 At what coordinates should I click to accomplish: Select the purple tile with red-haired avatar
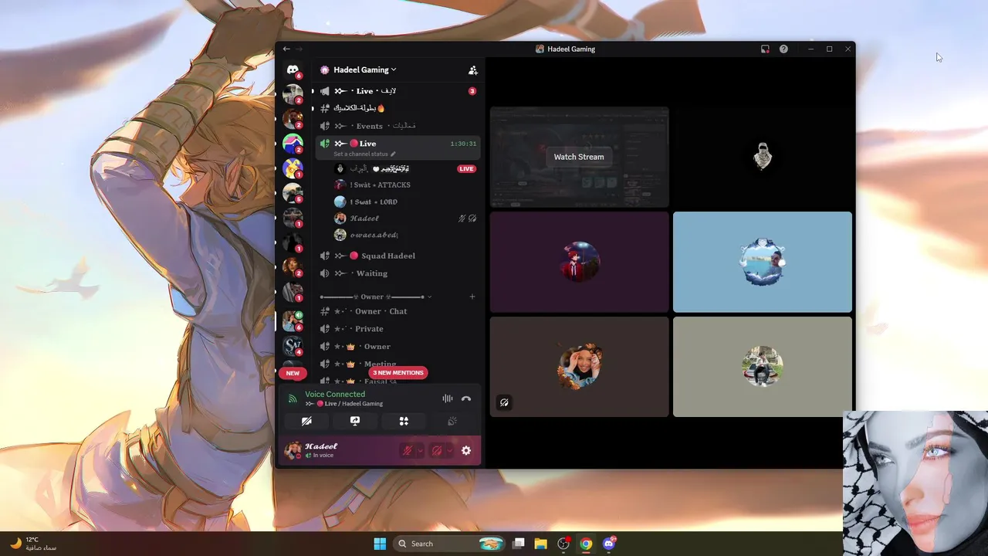[579, 262]
